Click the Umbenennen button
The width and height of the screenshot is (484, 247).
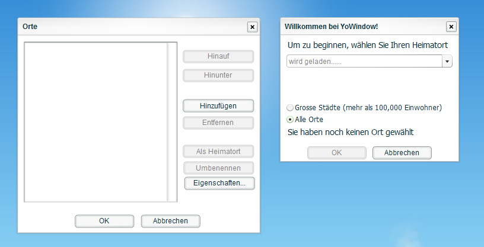[218, 168]
